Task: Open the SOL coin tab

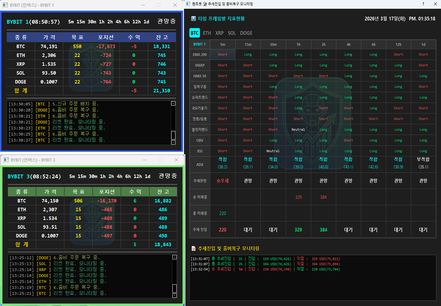Action: coord(232,33)
